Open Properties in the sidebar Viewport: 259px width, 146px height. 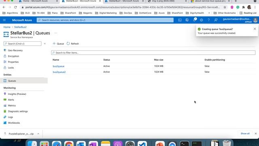13,62
